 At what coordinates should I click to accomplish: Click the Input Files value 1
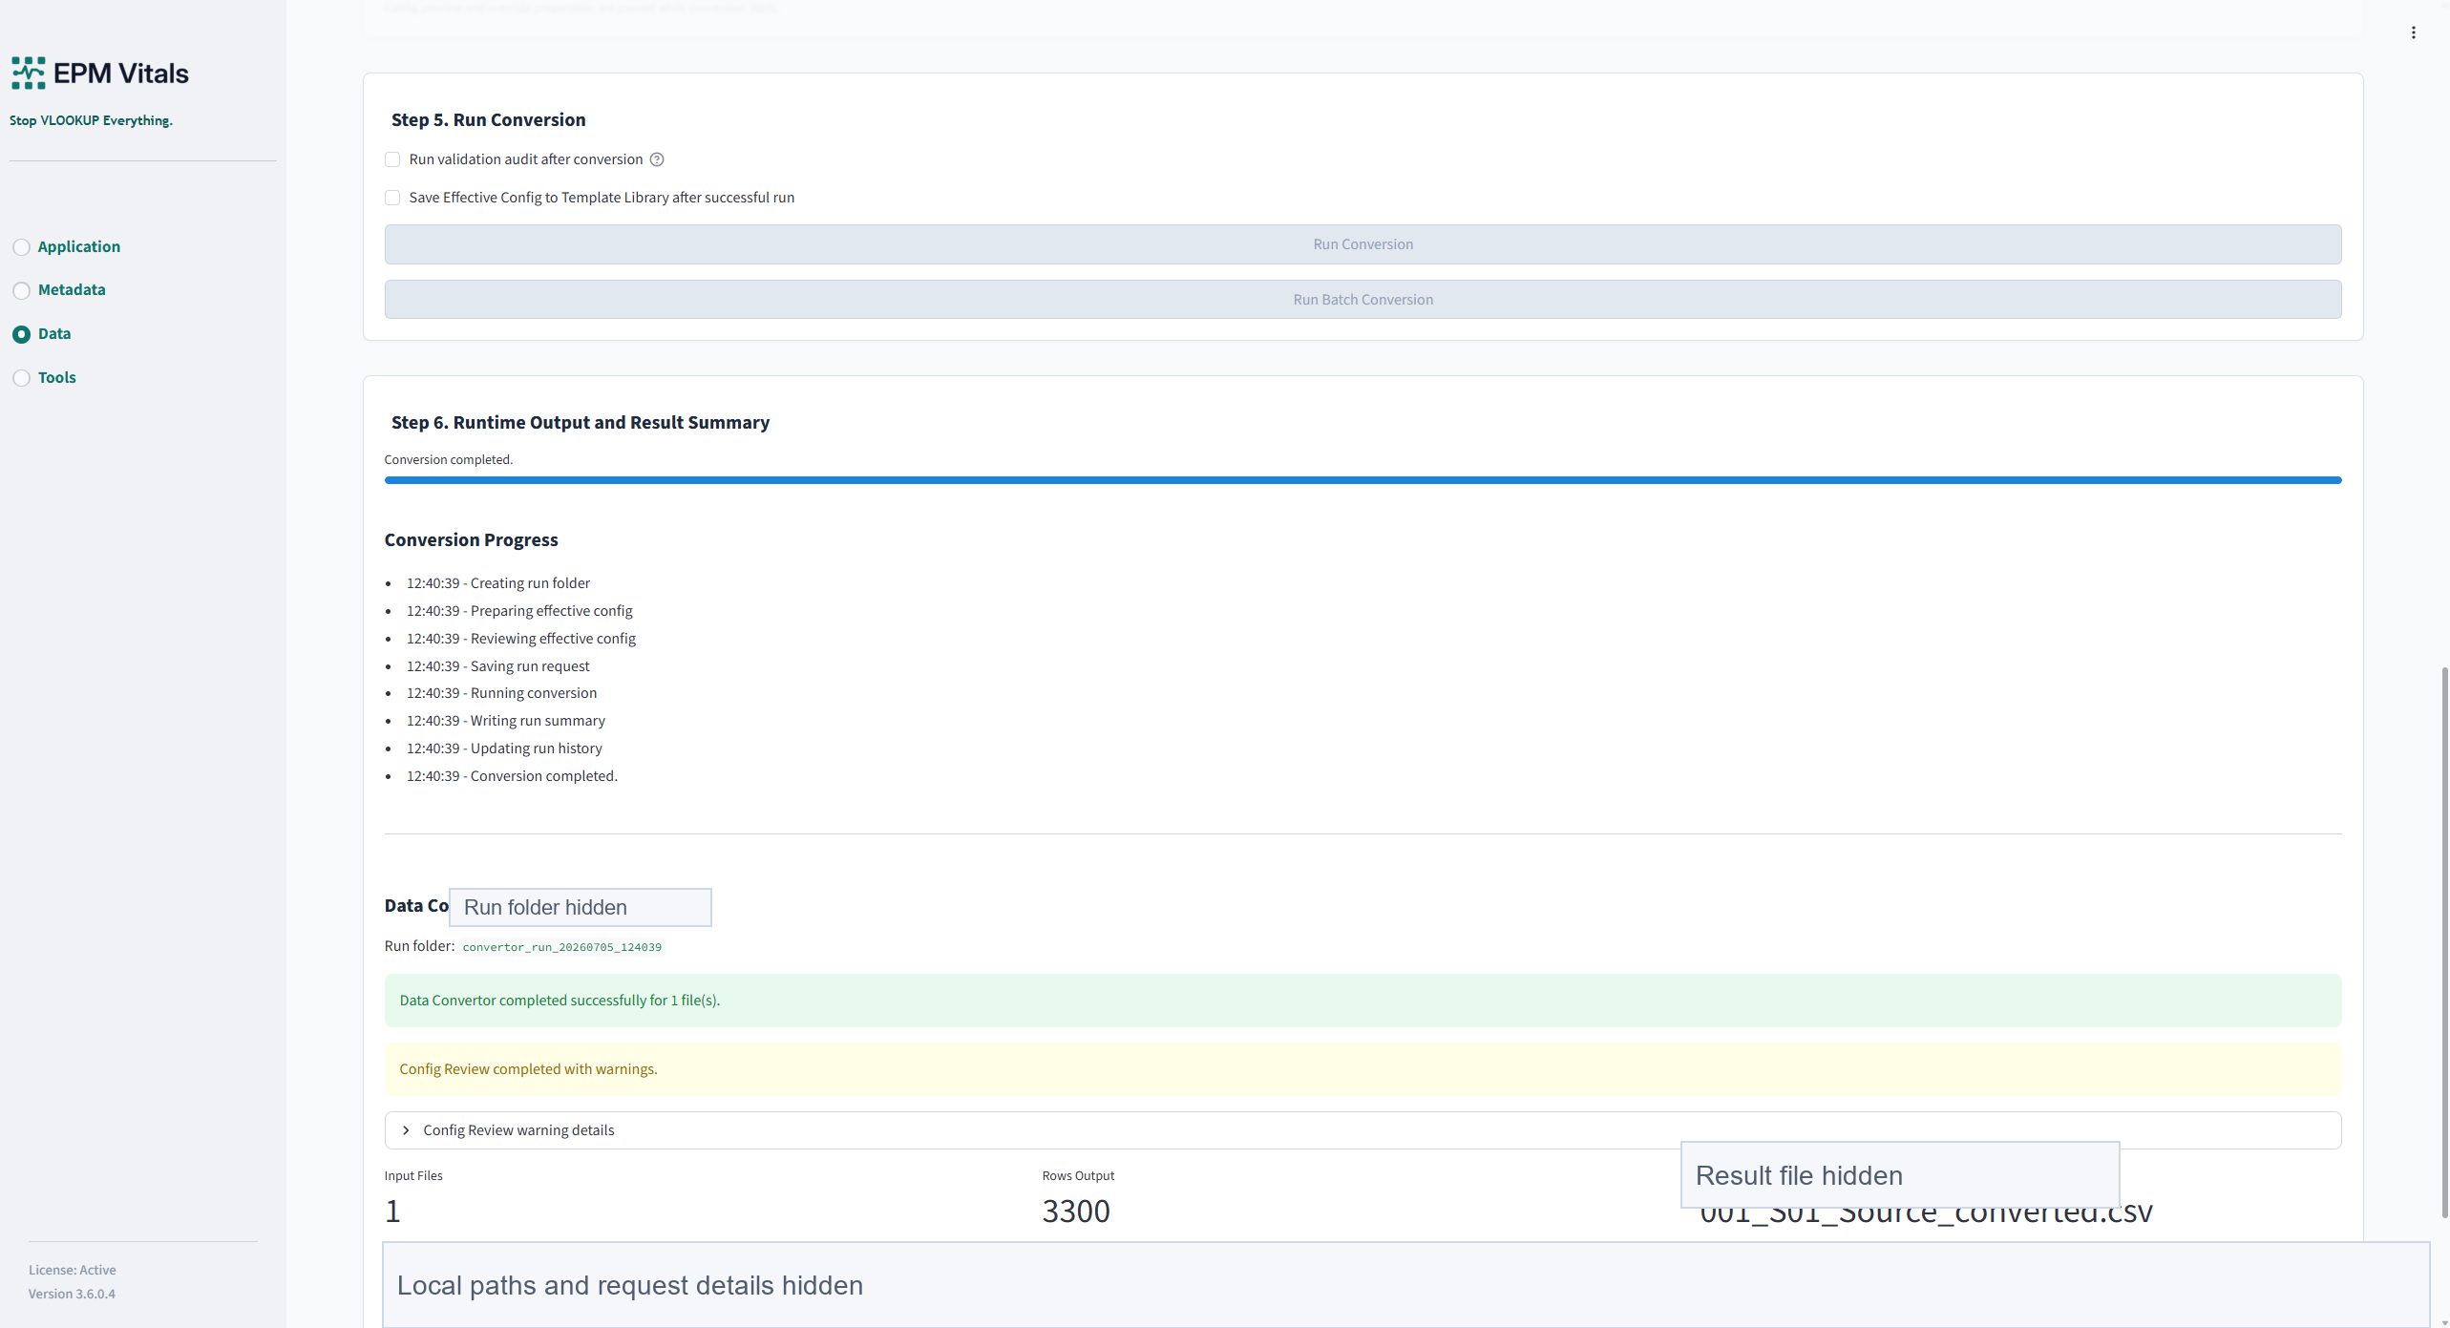point(392,1212)
